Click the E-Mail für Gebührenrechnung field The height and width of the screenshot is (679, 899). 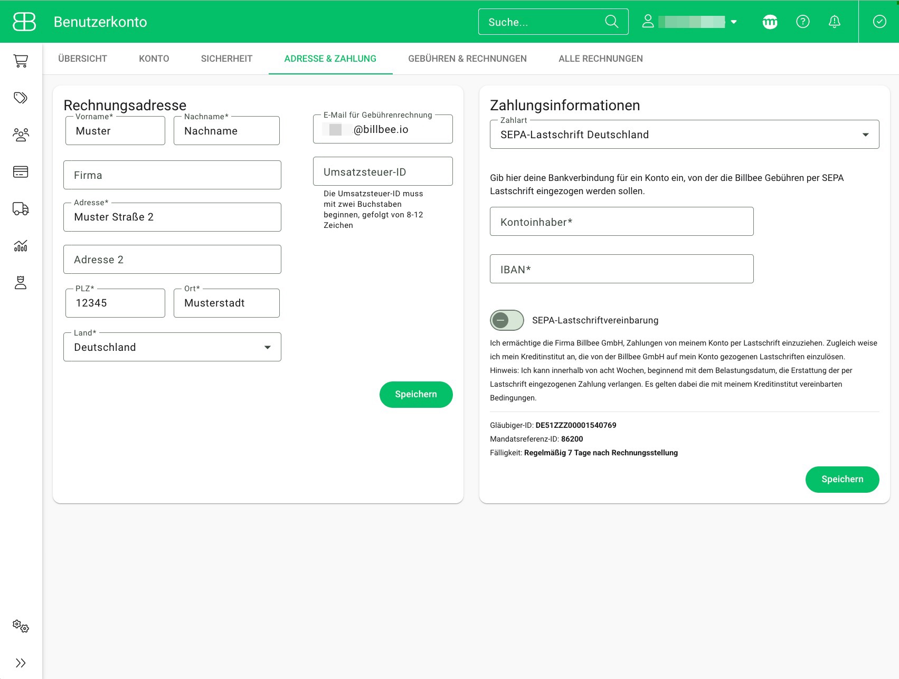tap(383, 129)
